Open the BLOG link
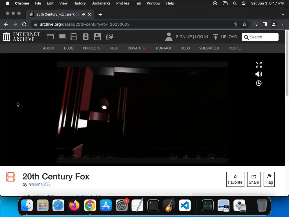 pyautogui.click(x=69, y=48)
